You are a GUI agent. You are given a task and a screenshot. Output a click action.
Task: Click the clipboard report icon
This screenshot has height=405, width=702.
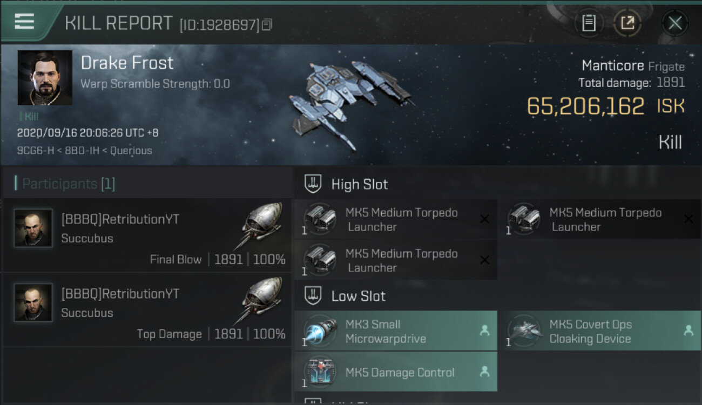point(589,23)
